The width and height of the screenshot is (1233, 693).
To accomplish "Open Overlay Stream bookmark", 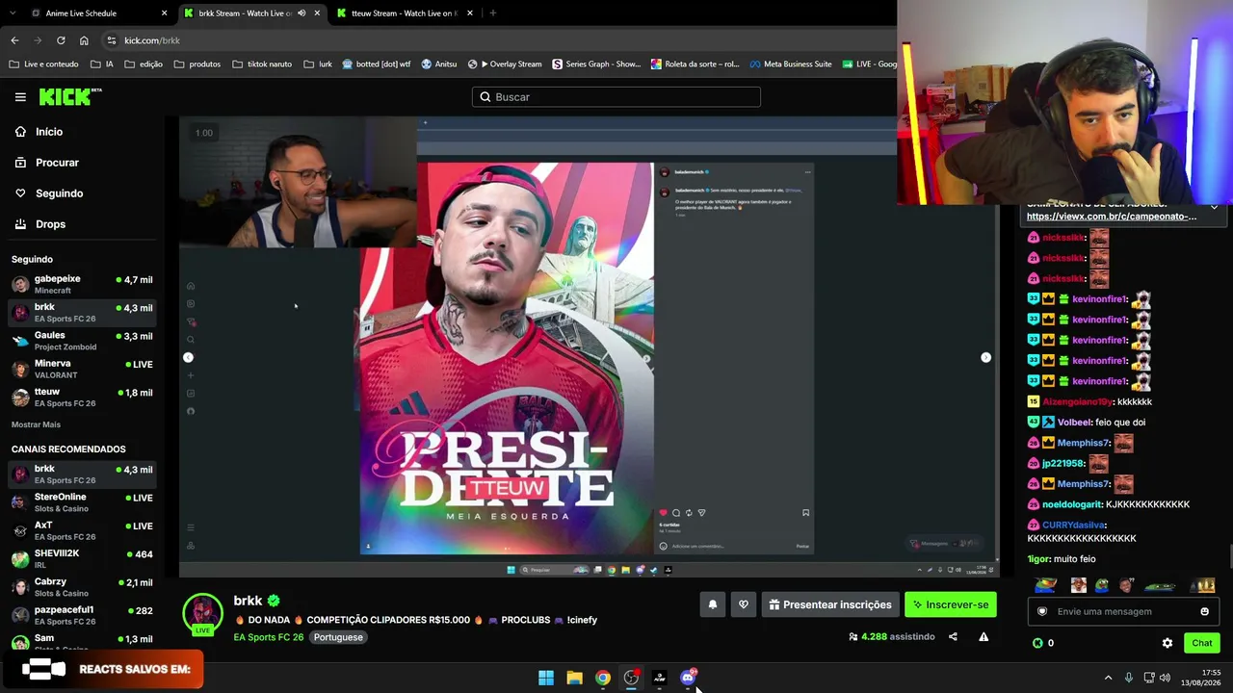I will click(505, 64).
